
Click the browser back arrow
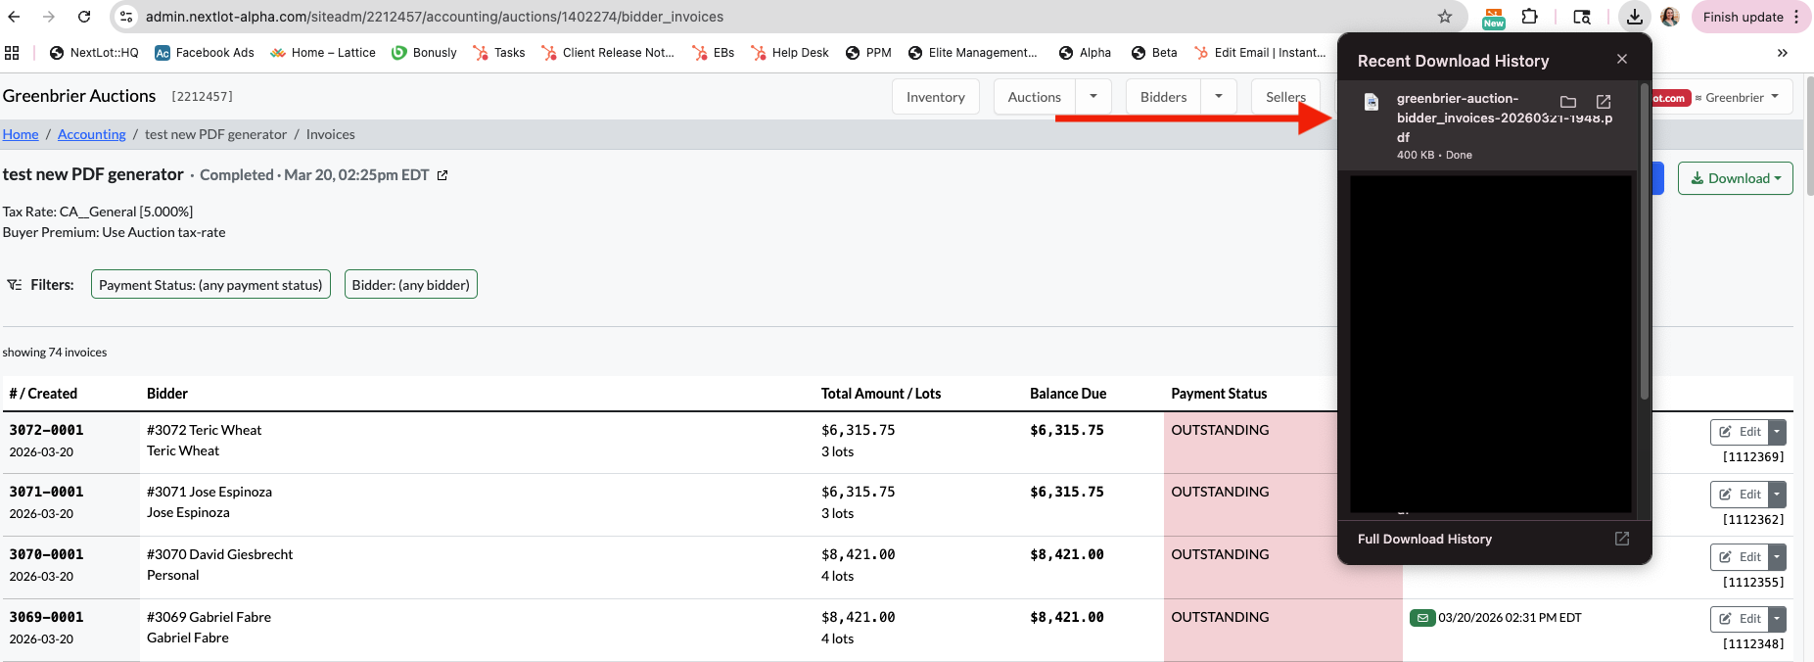[x=14, y=17]
